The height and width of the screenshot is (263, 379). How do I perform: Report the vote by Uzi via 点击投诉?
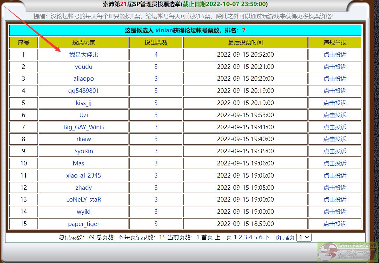coord(335,115)
